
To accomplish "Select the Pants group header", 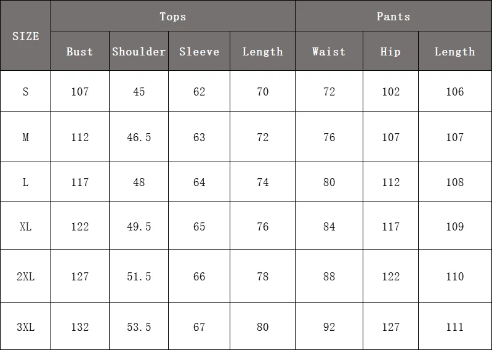I will point(393,17).
